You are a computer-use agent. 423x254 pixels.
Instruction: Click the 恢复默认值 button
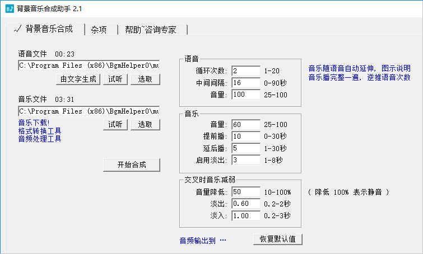click(278, 239)
